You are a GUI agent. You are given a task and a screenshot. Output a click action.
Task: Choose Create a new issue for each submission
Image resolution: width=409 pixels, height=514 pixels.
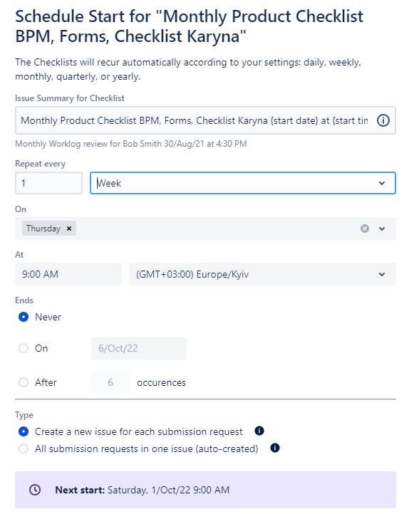coord(24,431)
